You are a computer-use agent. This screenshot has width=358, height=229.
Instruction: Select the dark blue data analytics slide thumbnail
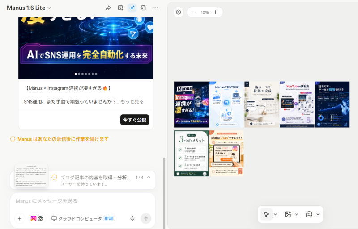332,104
